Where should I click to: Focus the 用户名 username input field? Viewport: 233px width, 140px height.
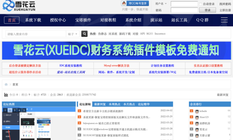184,4
